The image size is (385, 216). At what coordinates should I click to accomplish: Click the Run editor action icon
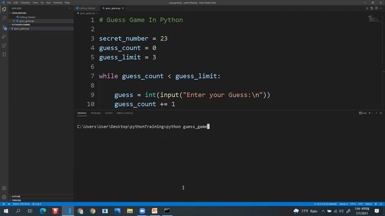[368, 8]
